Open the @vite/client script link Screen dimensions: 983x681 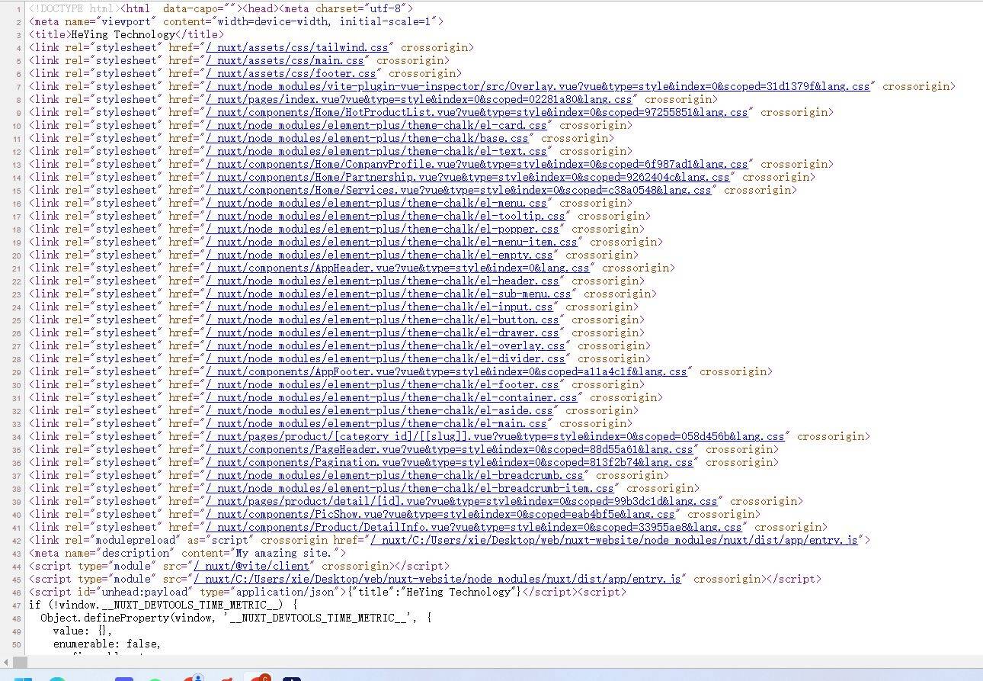(251, 566)
